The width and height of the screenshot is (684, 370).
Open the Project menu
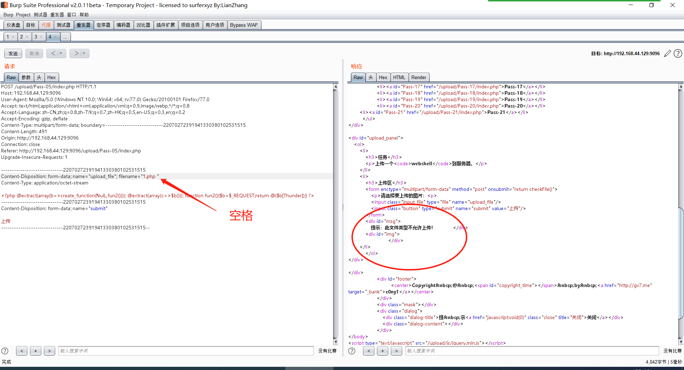pyautogui.click(x=23, y=15)
